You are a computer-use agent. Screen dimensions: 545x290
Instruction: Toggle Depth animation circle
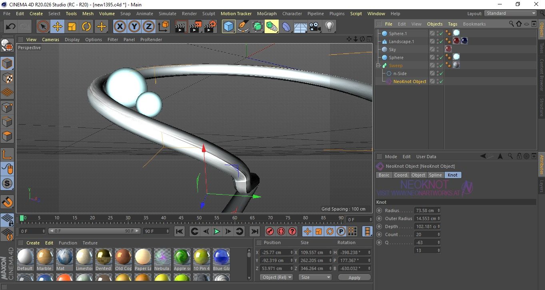(x=379, y=226)
